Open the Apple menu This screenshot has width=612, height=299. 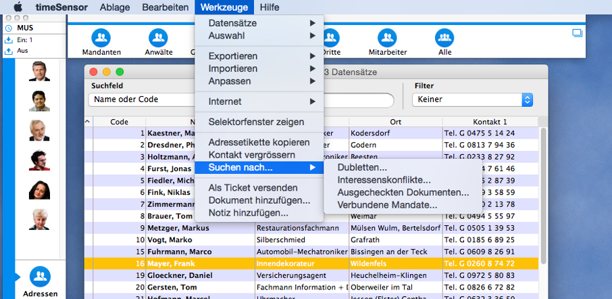pos(18,7)
